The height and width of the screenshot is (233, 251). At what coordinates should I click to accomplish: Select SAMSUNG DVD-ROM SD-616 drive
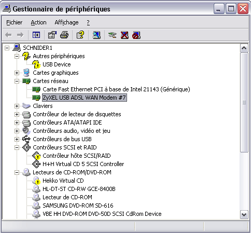[x=78, y=205]
